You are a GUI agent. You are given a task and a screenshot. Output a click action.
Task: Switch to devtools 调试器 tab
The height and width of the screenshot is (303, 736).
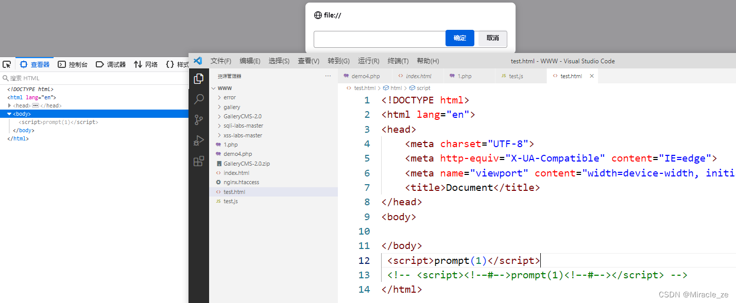click(111, 64)
